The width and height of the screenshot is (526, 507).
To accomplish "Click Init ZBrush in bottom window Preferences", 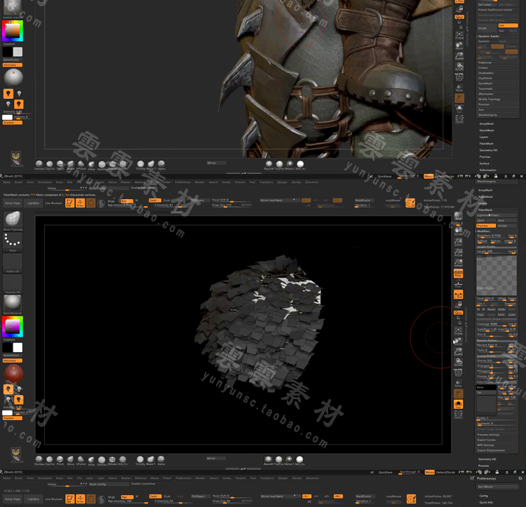I will tap(497, 486).
